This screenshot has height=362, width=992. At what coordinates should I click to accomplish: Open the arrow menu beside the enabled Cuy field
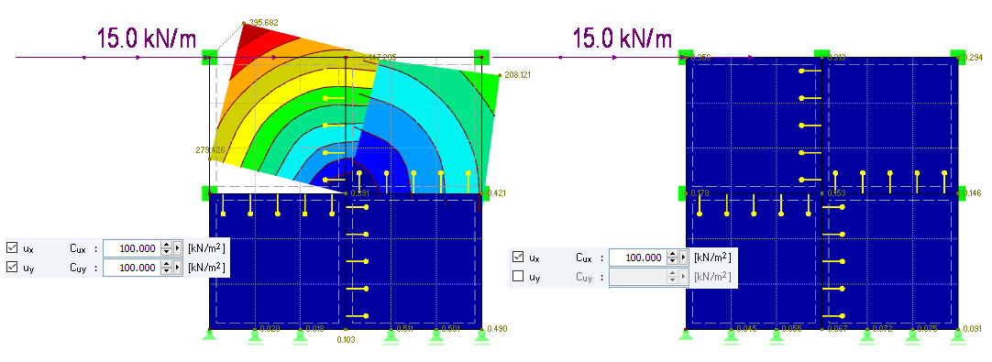177,268
